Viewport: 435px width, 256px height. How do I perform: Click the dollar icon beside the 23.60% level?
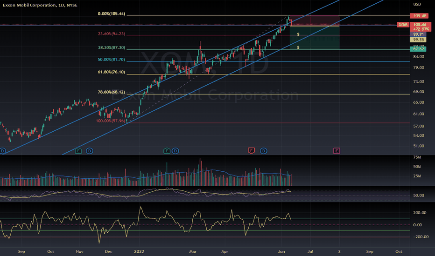point(298,34)
